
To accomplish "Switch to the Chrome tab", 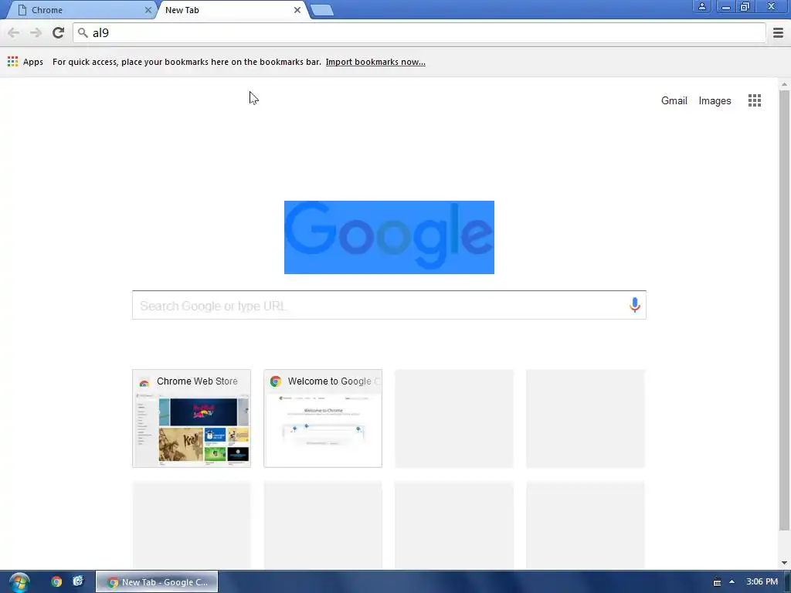I will tap(80, 10).
